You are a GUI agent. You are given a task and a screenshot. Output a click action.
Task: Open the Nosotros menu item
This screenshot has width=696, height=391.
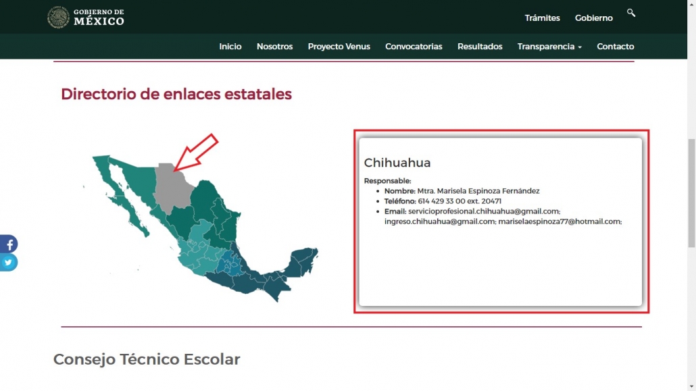coord(274,47)
